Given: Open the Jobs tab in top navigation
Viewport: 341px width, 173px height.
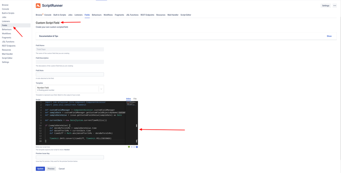Looking at the screenshot, I should [x=70, y=15].
